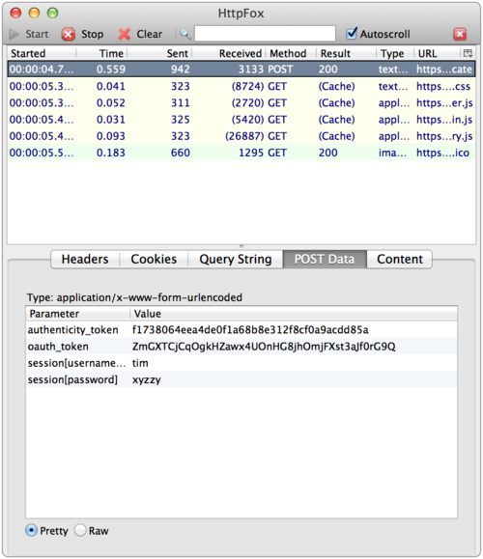483x559 pixels.
Task: Show the Query String tab
Action: point(236,259)
